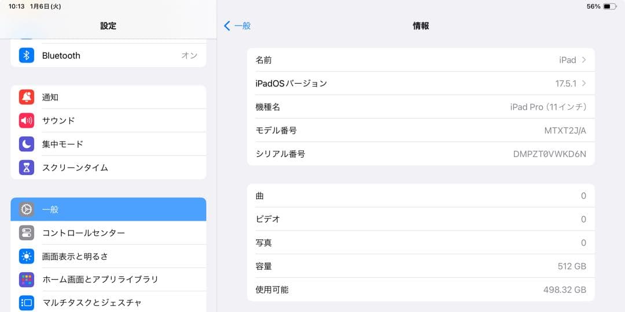Viewport: 625px width, 312px height.
Task: Select the サウンド settings row
Action: [x=108, y=121]
